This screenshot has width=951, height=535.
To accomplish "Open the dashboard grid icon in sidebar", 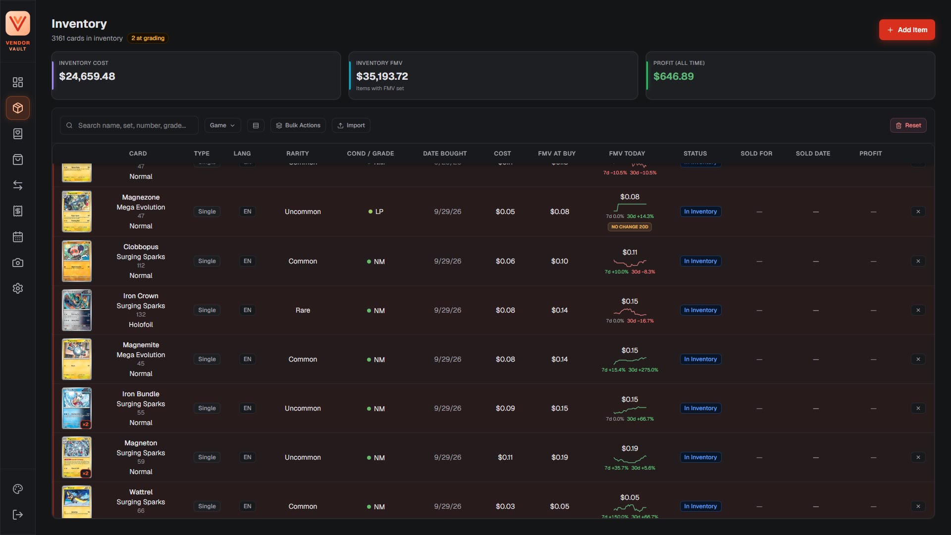I will point(18,82).
